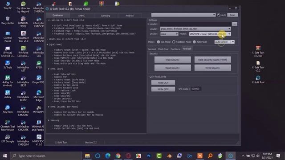Launch EFT Dongle desktop shortcut
Viewport: 285px width, 160px height.
click(x=8, y=139)
